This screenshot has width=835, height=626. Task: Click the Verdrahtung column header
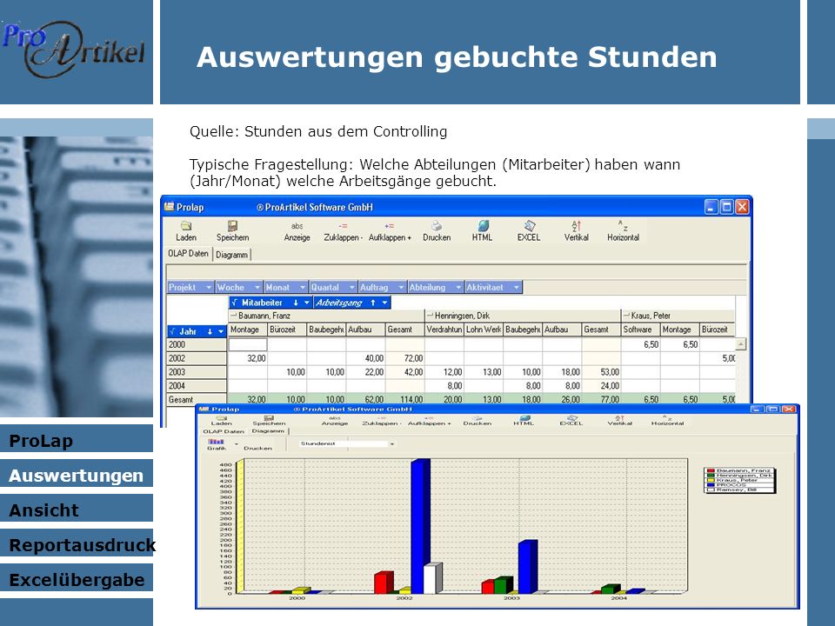444,330
